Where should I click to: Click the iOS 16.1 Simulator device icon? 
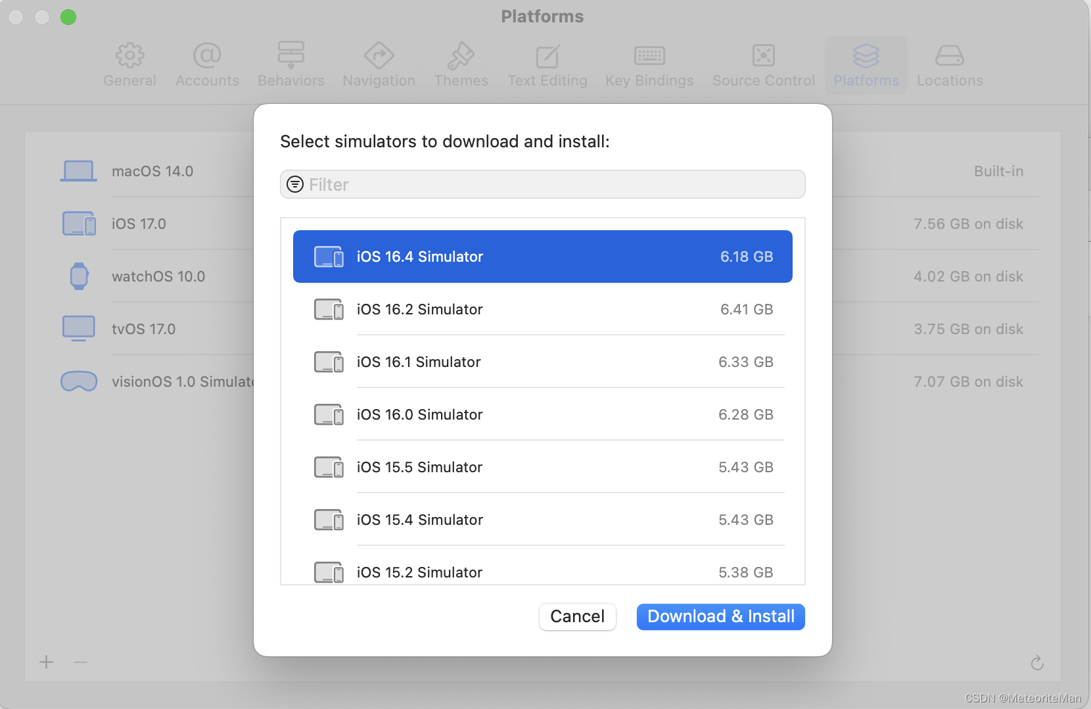tap(329, 362)
